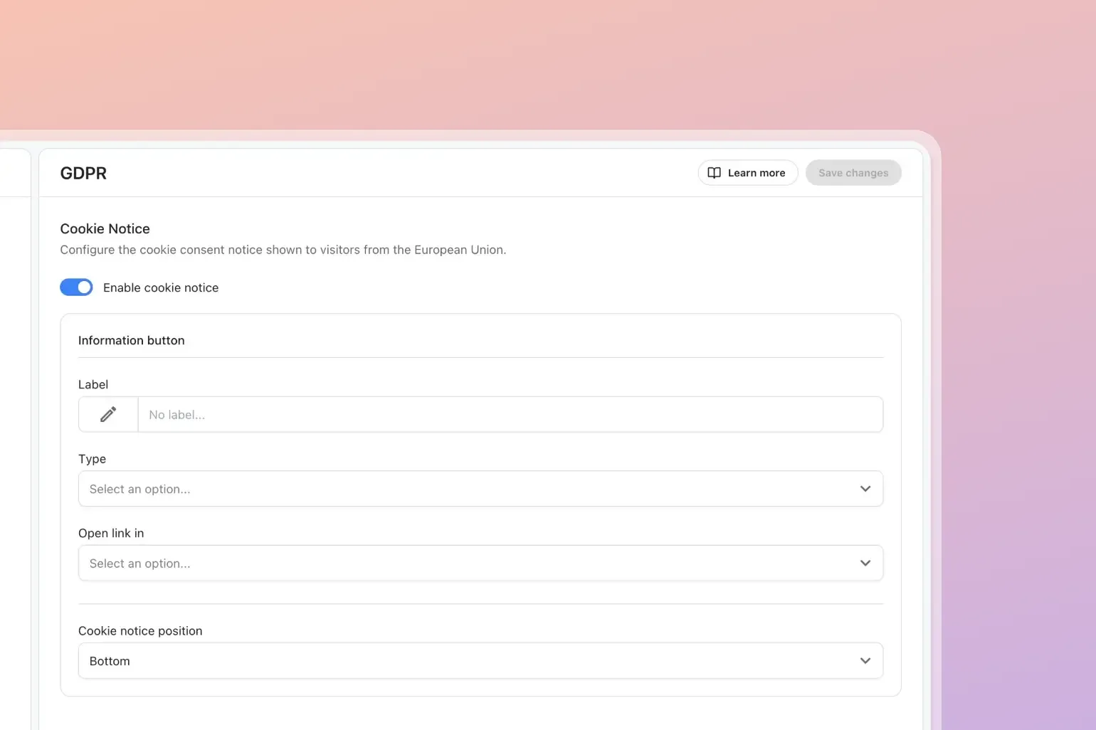Click the Cookie notice position label
Screen dimensions: 1096x730
[x=140, y=631]
